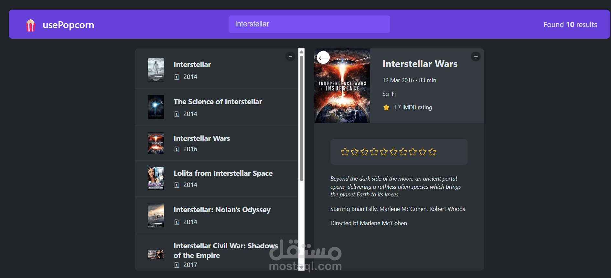Click Interstellar Wars list poster thumbnail
Screen dimensions: 611x278
(x=156, y=143)
